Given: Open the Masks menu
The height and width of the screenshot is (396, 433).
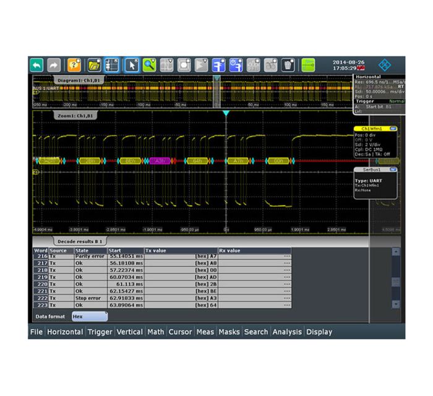Looking at the screenshot, I should (229, 332).
